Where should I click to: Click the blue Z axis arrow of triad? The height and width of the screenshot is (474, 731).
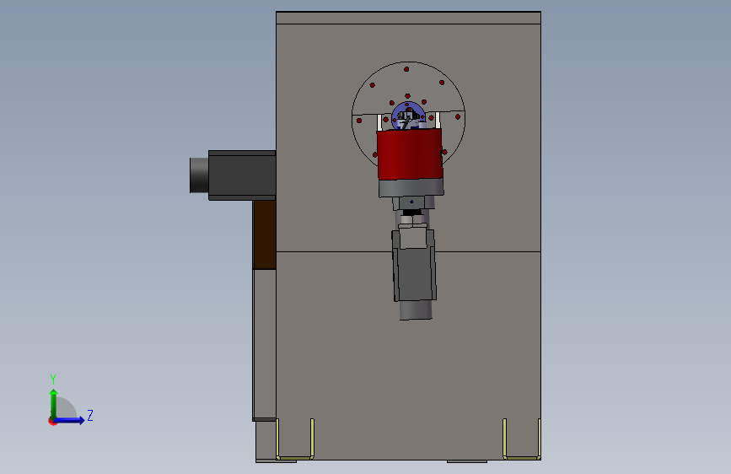tap(70, 420)
